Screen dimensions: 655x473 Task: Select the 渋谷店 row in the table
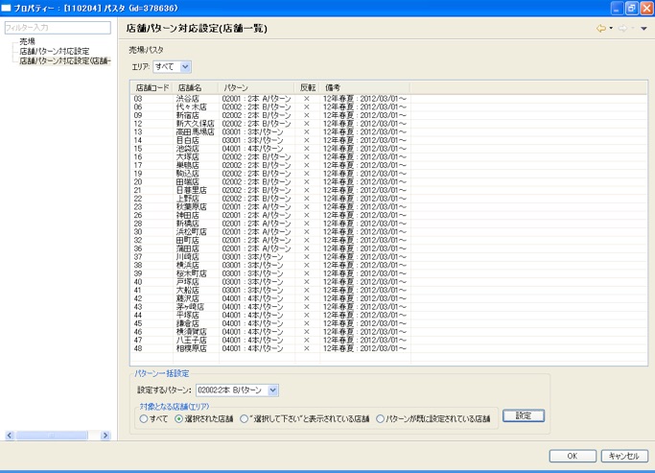click(187, 98)
